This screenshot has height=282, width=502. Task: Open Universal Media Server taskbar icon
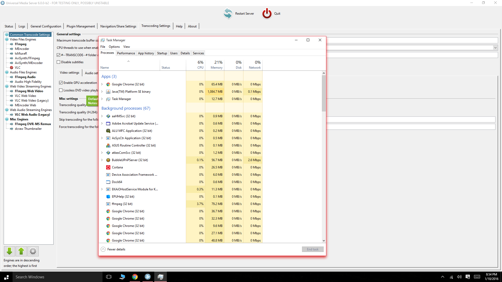click(x=148, y=277)
